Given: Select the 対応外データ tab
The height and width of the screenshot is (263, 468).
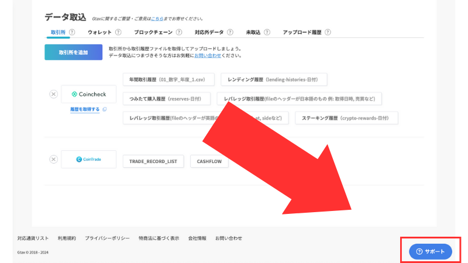Looking at the screenshot, I should pyautogui.click(x=209, y=32).
